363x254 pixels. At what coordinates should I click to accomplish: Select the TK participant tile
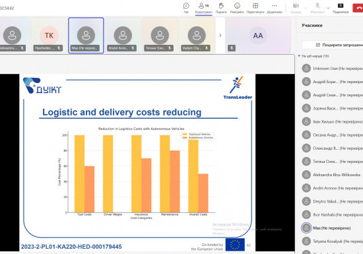[49, 36]
